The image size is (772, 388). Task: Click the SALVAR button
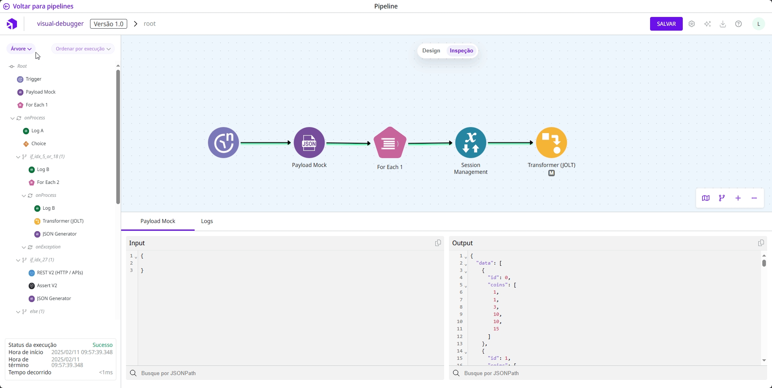666,24
